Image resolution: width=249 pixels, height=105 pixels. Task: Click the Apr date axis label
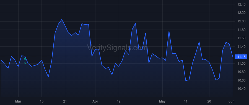pyautogui.click(x=95, y=101)
